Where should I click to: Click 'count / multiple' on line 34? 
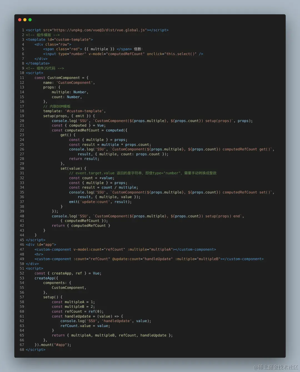pyautogui.click(x=119, y=187)
